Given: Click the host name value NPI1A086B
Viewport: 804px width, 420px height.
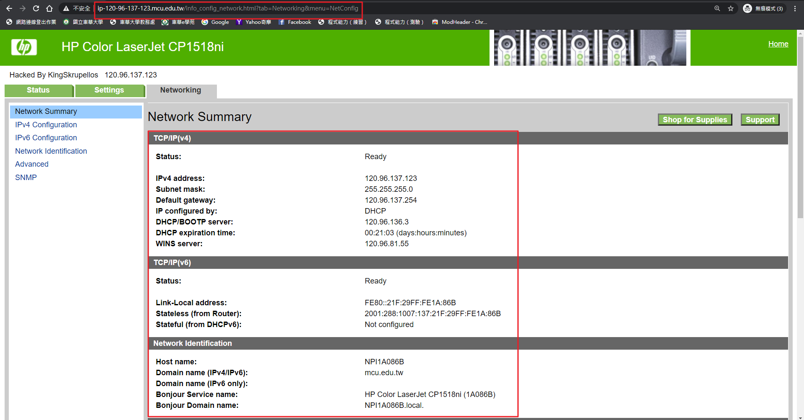Looking at the screenshot, I should [x=384, y=362].
